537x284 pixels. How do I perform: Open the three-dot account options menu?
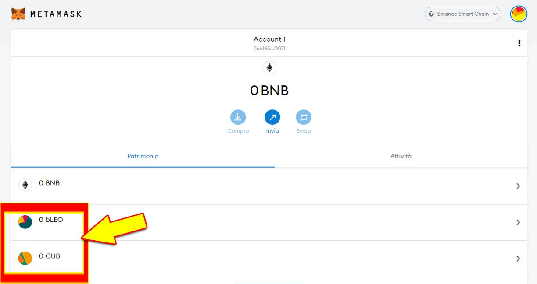point(519,43)
